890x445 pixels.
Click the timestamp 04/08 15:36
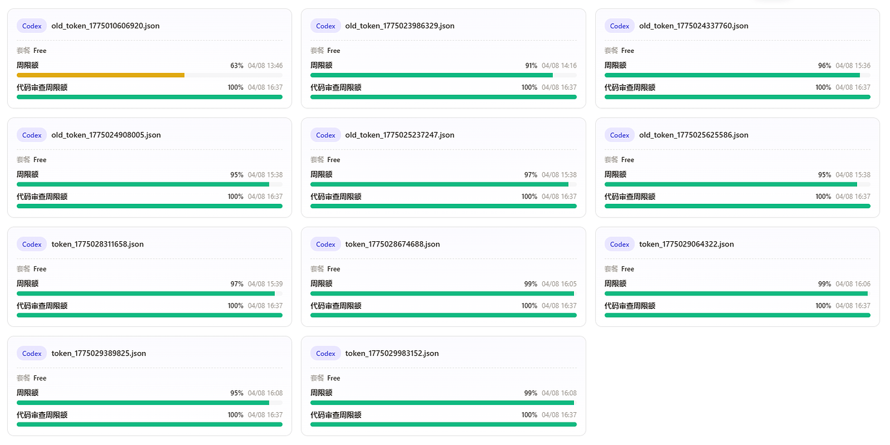point(853,66)
